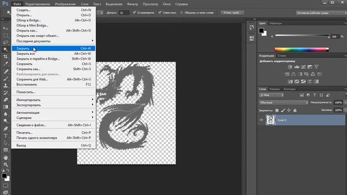Expand Сценарии submenu
Image resolution: width=347 pixels, height=195 pixels.
[x=54, y=118]
